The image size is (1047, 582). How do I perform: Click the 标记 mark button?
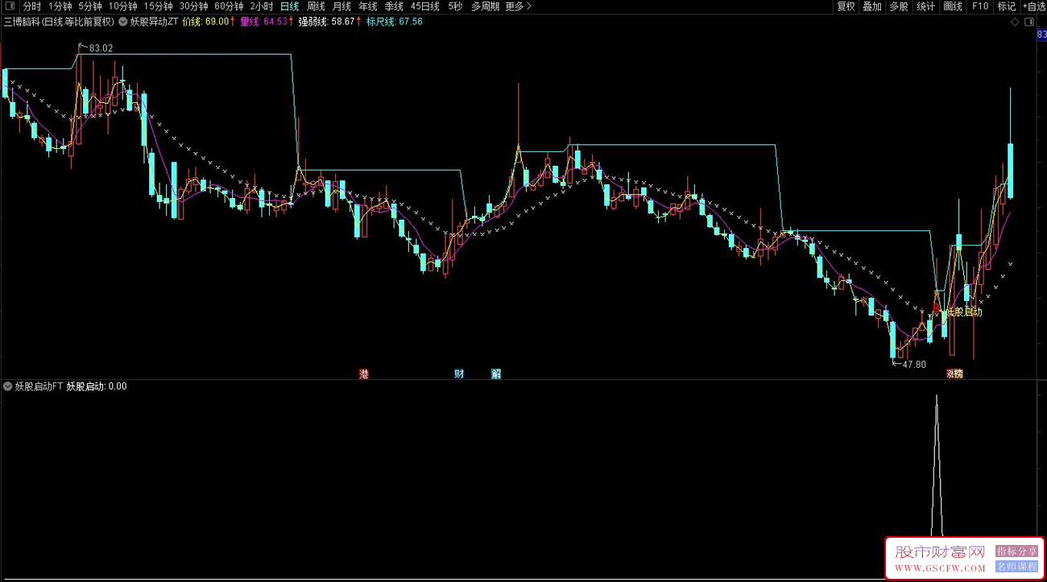click(1007, 6)
